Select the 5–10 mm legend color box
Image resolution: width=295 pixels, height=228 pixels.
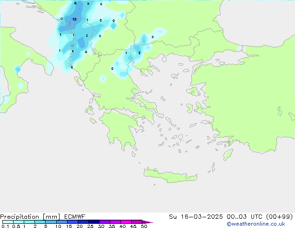tap(51, 222)
